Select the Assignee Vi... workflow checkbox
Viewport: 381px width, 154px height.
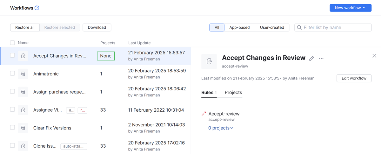tap(12, 109)
